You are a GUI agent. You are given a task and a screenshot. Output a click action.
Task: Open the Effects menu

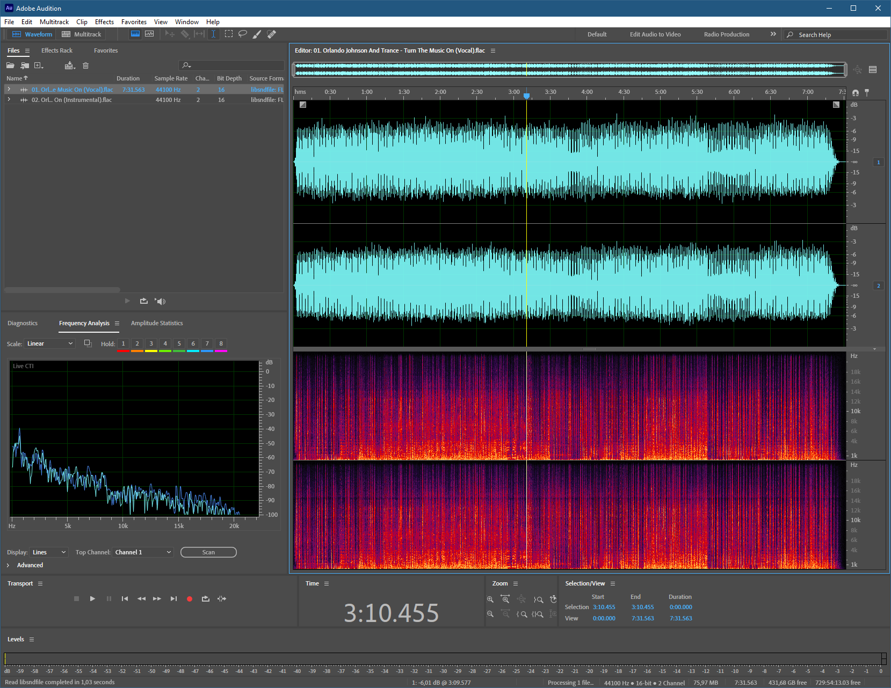tap(104, 22)
